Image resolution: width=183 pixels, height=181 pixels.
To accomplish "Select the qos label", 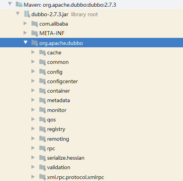I will pyautogui.click(x=51, y=120).
